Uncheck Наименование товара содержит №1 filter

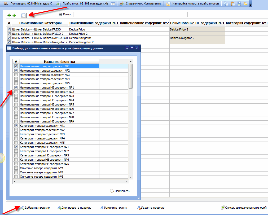[16, 66]
